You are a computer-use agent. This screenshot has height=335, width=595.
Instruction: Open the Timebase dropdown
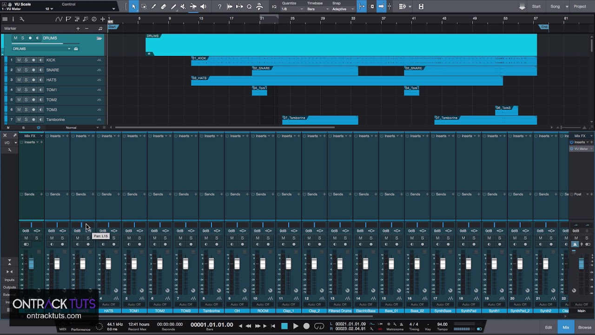(x=317, y=9)
